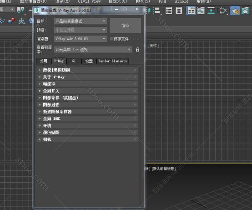Expand the 帧缓冲 frame buffer rollout

(88, 84)
